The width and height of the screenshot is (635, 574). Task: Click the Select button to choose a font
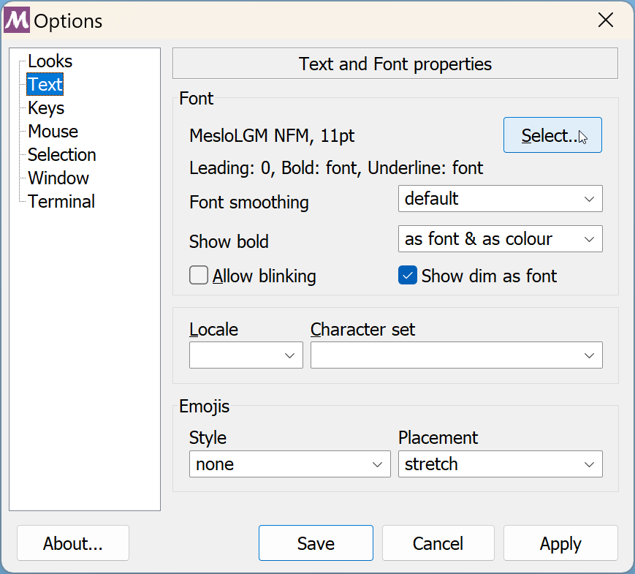click(x=552, y=135)
